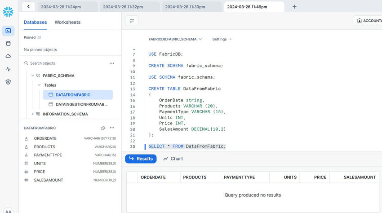Sort by SALESAMOUNT result column header

pyautogui.click(x=354, y=177)
